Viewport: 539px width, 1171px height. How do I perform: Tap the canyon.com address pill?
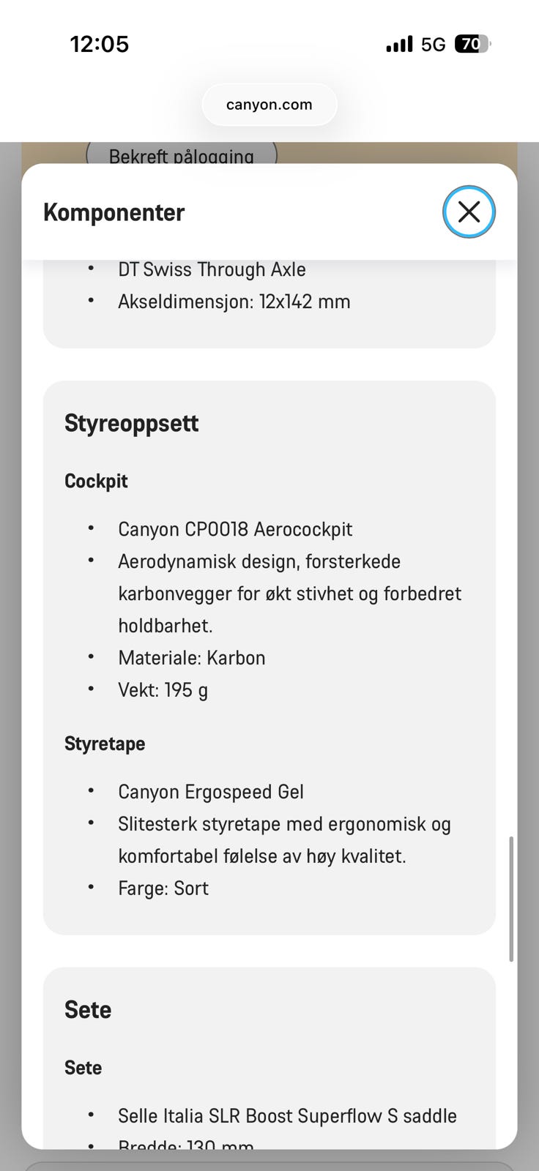tap(269, 105)
